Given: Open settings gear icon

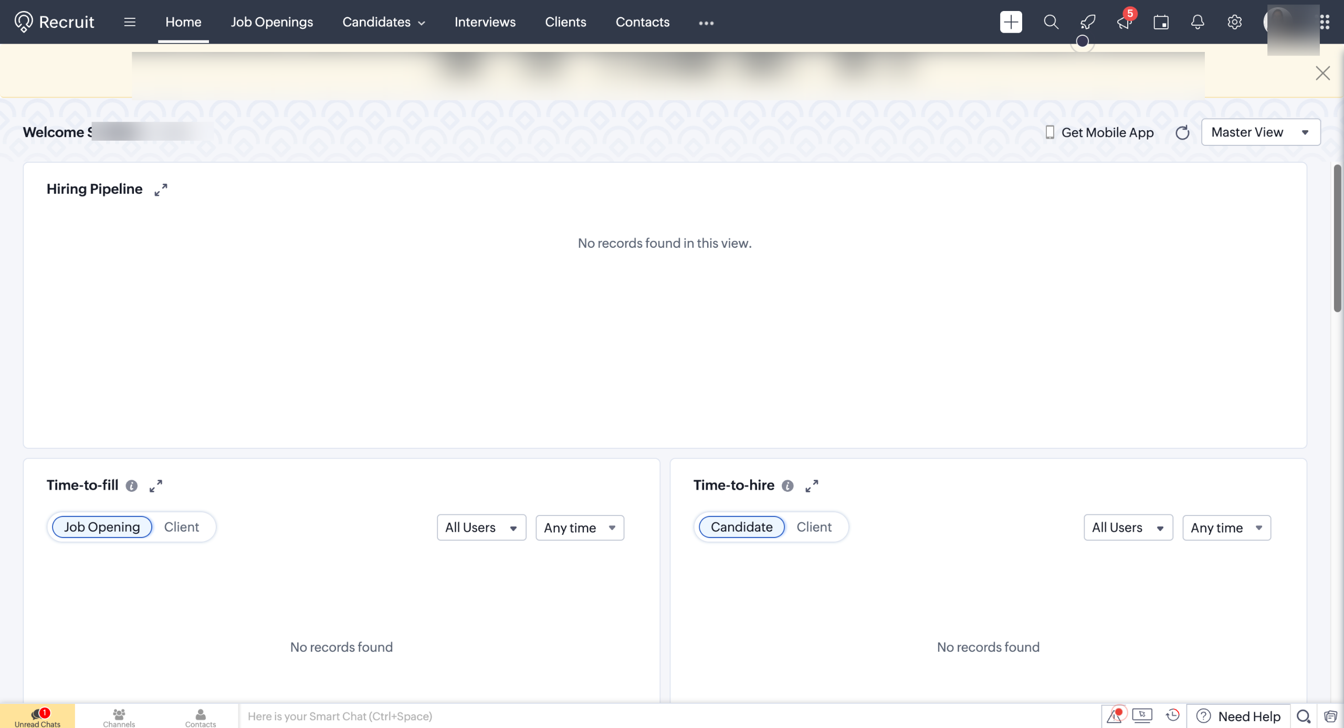Looking at the screenshot, I should 1234,22.
